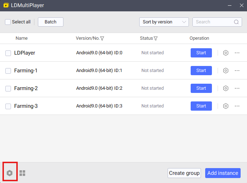Viewport: 247px width, 183px height.
Task: Open settings for Farming-2 instance
Action: 226,88
